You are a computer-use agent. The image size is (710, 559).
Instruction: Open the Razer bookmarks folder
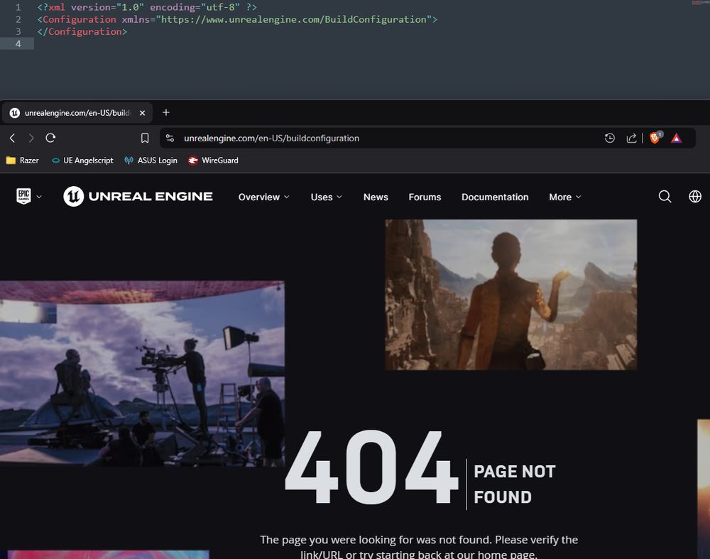click(x=23, y=161)
